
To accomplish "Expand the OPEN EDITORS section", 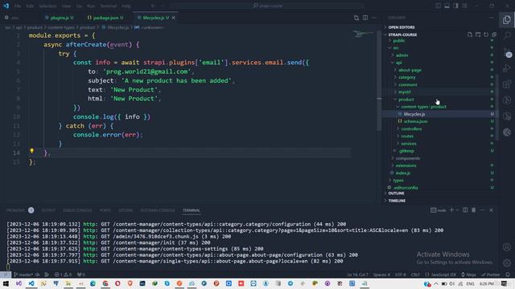I will point(401,27).
